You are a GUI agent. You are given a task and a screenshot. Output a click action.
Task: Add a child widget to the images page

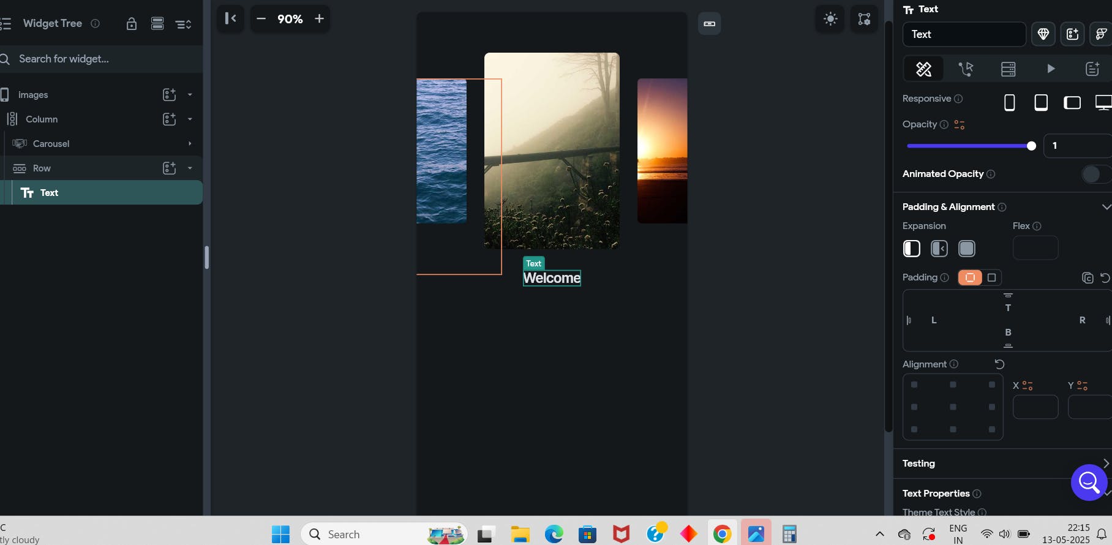(169, 94)
